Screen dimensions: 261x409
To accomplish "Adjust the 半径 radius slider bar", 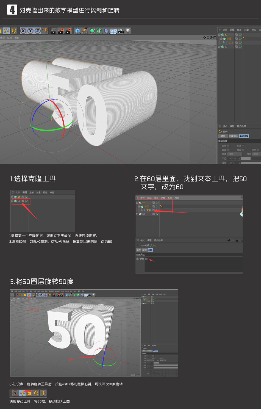I will coord(251,159).
